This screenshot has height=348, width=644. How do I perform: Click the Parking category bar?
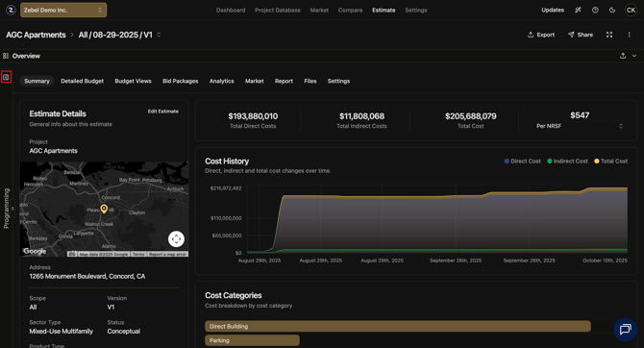click(x=252, y=340)
